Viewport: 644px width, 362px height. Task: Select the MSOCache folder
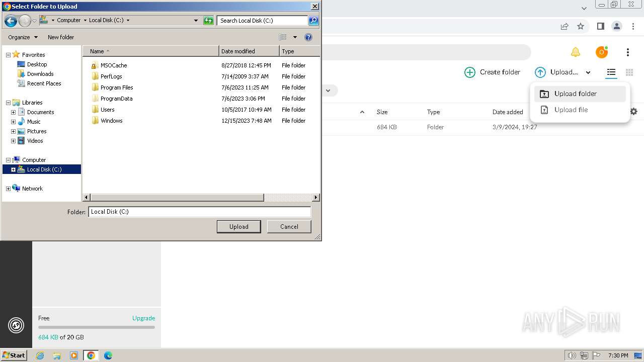[x=114, y=65]
